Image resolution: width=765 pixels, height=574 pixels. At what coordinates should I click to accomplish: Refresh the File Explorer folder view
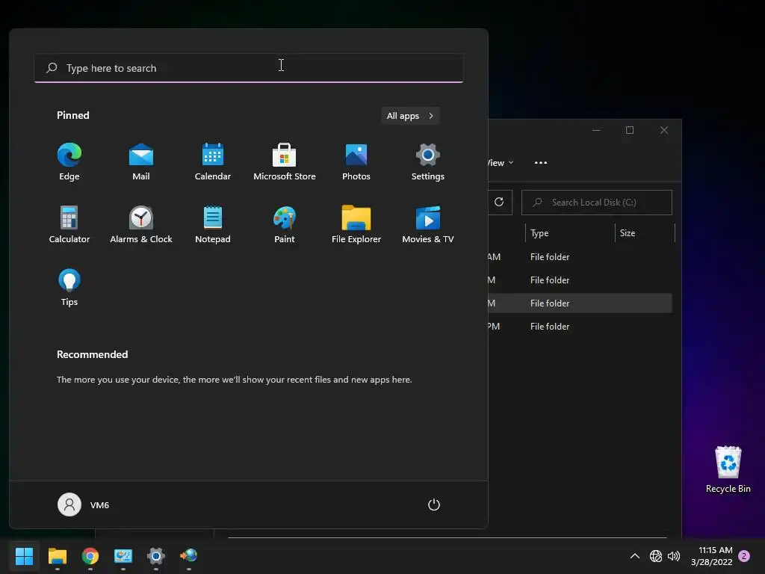pyautogui.click(x=499, y=202)
